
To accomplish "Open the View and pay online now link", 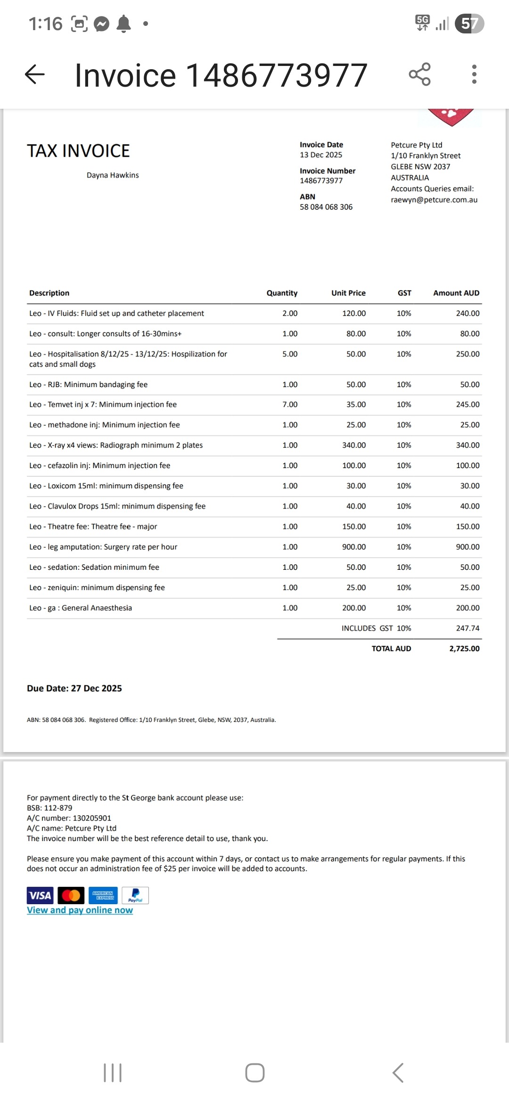I will [80, 910].
